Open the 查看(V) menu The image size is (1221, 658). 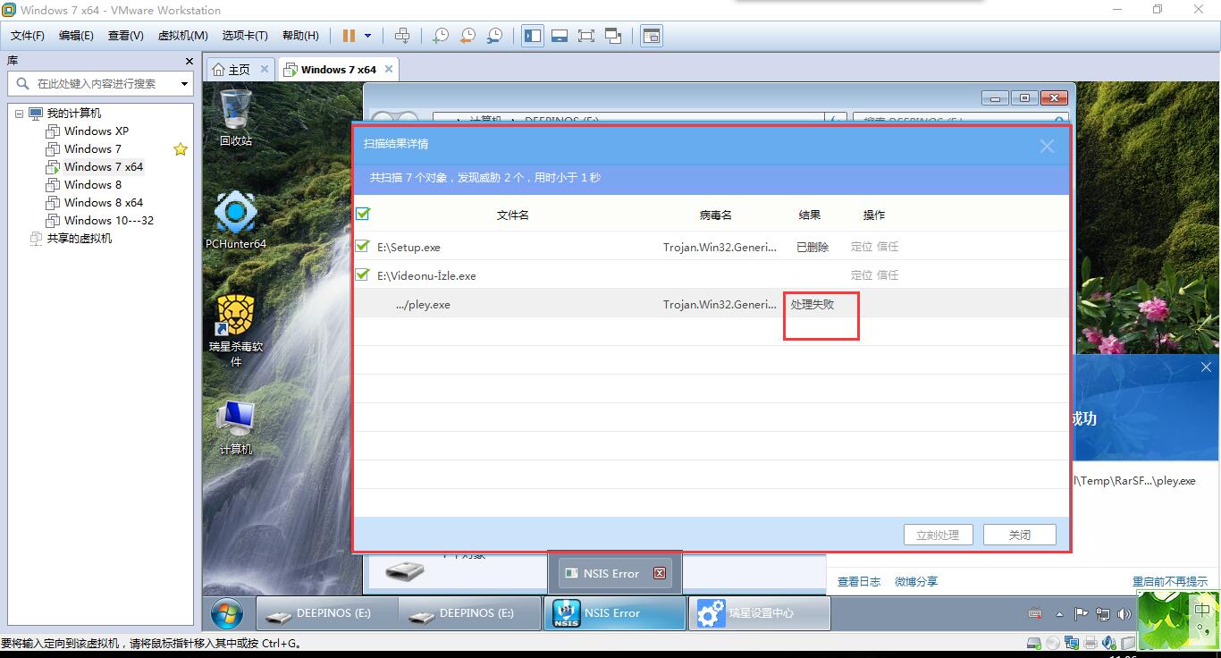[x=126, y=36]
